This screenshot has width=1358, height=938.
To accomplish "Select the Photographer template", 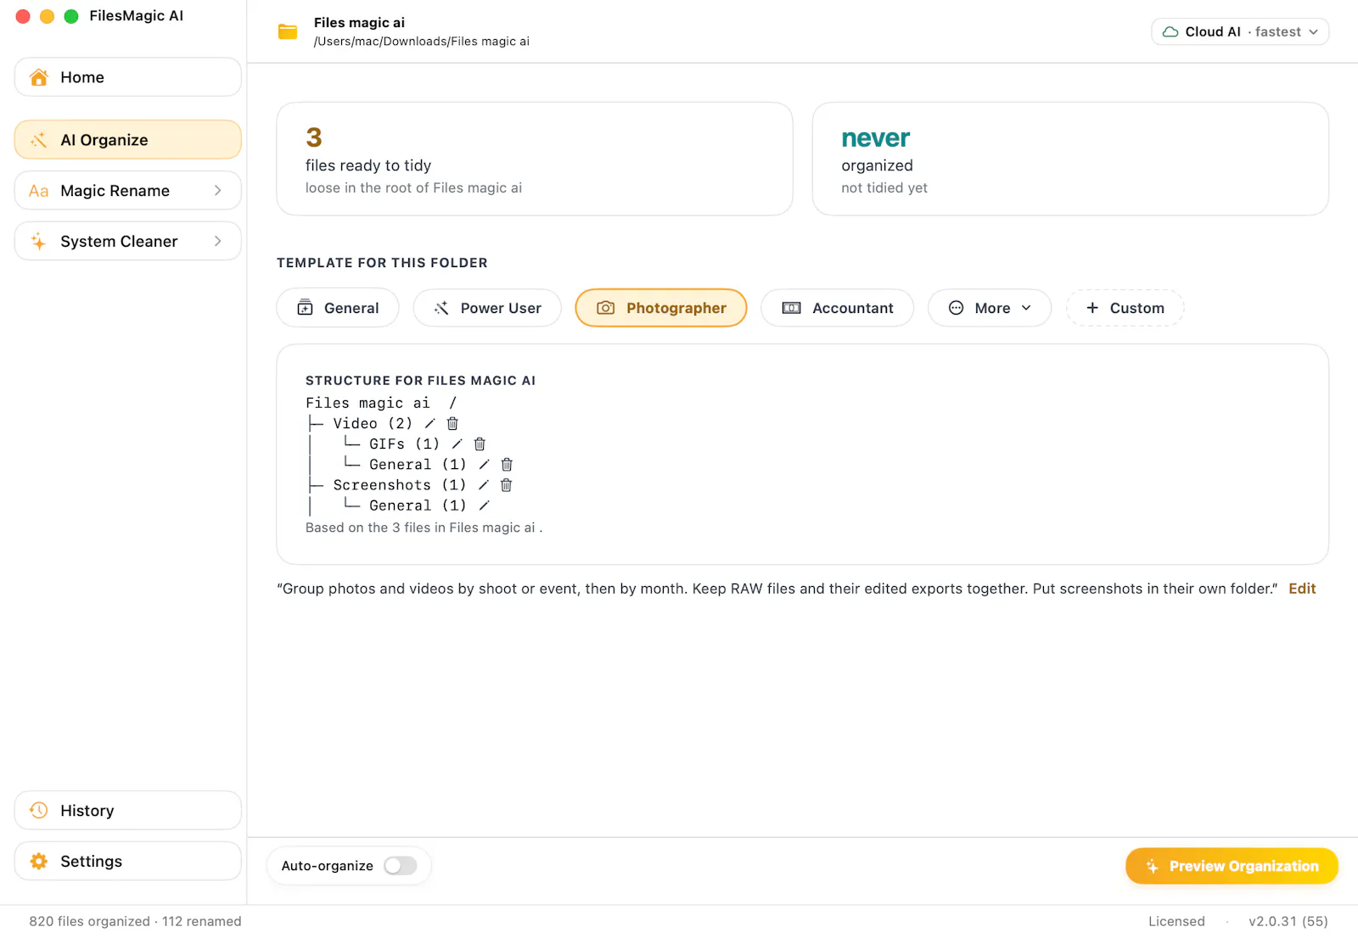I will click(x=661, y=308).
